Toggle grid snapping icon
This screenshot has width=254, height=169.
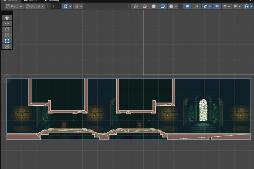[x=65, y=6]
